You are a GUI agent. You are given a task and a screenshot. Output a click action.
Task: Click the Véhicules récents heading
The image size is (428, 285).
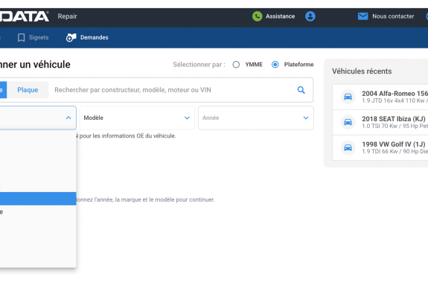coord(362,71)
